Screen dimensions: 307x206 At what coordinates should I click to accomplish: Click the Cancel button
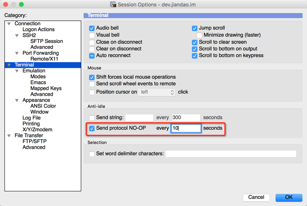tap(256, 197)
